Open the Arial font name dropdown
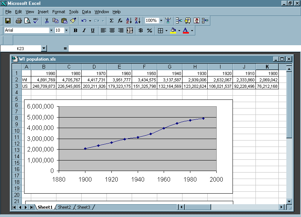Viewport: 301px width, 217px height. [x=51, y=31]
